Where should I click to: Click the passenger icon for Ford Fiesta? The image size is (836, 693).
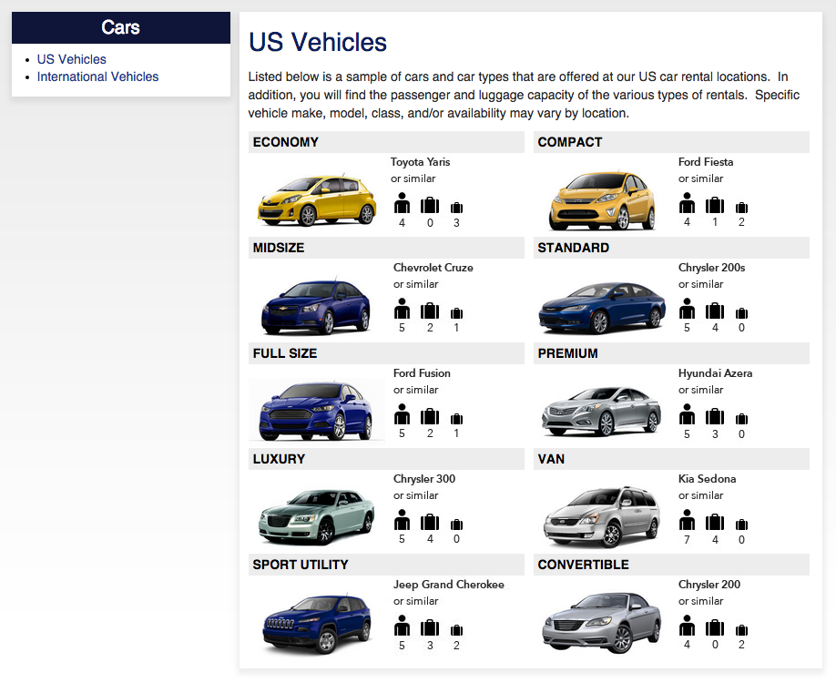[687, 203]
